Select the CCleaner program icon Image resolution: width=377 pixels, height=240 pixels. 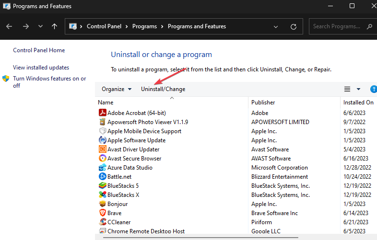click(x=102, y=222)
